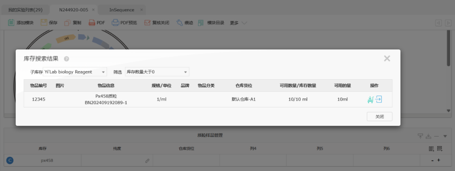Screen dimensions: 455x171
Task: Click the move-module-up icon in 质粒样品管理
Action: pos(420,136)
